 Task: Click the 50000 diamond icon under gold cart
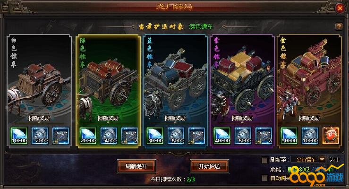pyautogui.click(x=289, y=136)
